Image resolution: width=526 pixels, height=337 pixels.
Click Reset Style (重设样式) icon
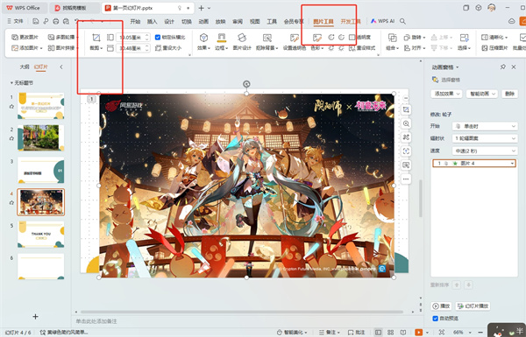352,48
